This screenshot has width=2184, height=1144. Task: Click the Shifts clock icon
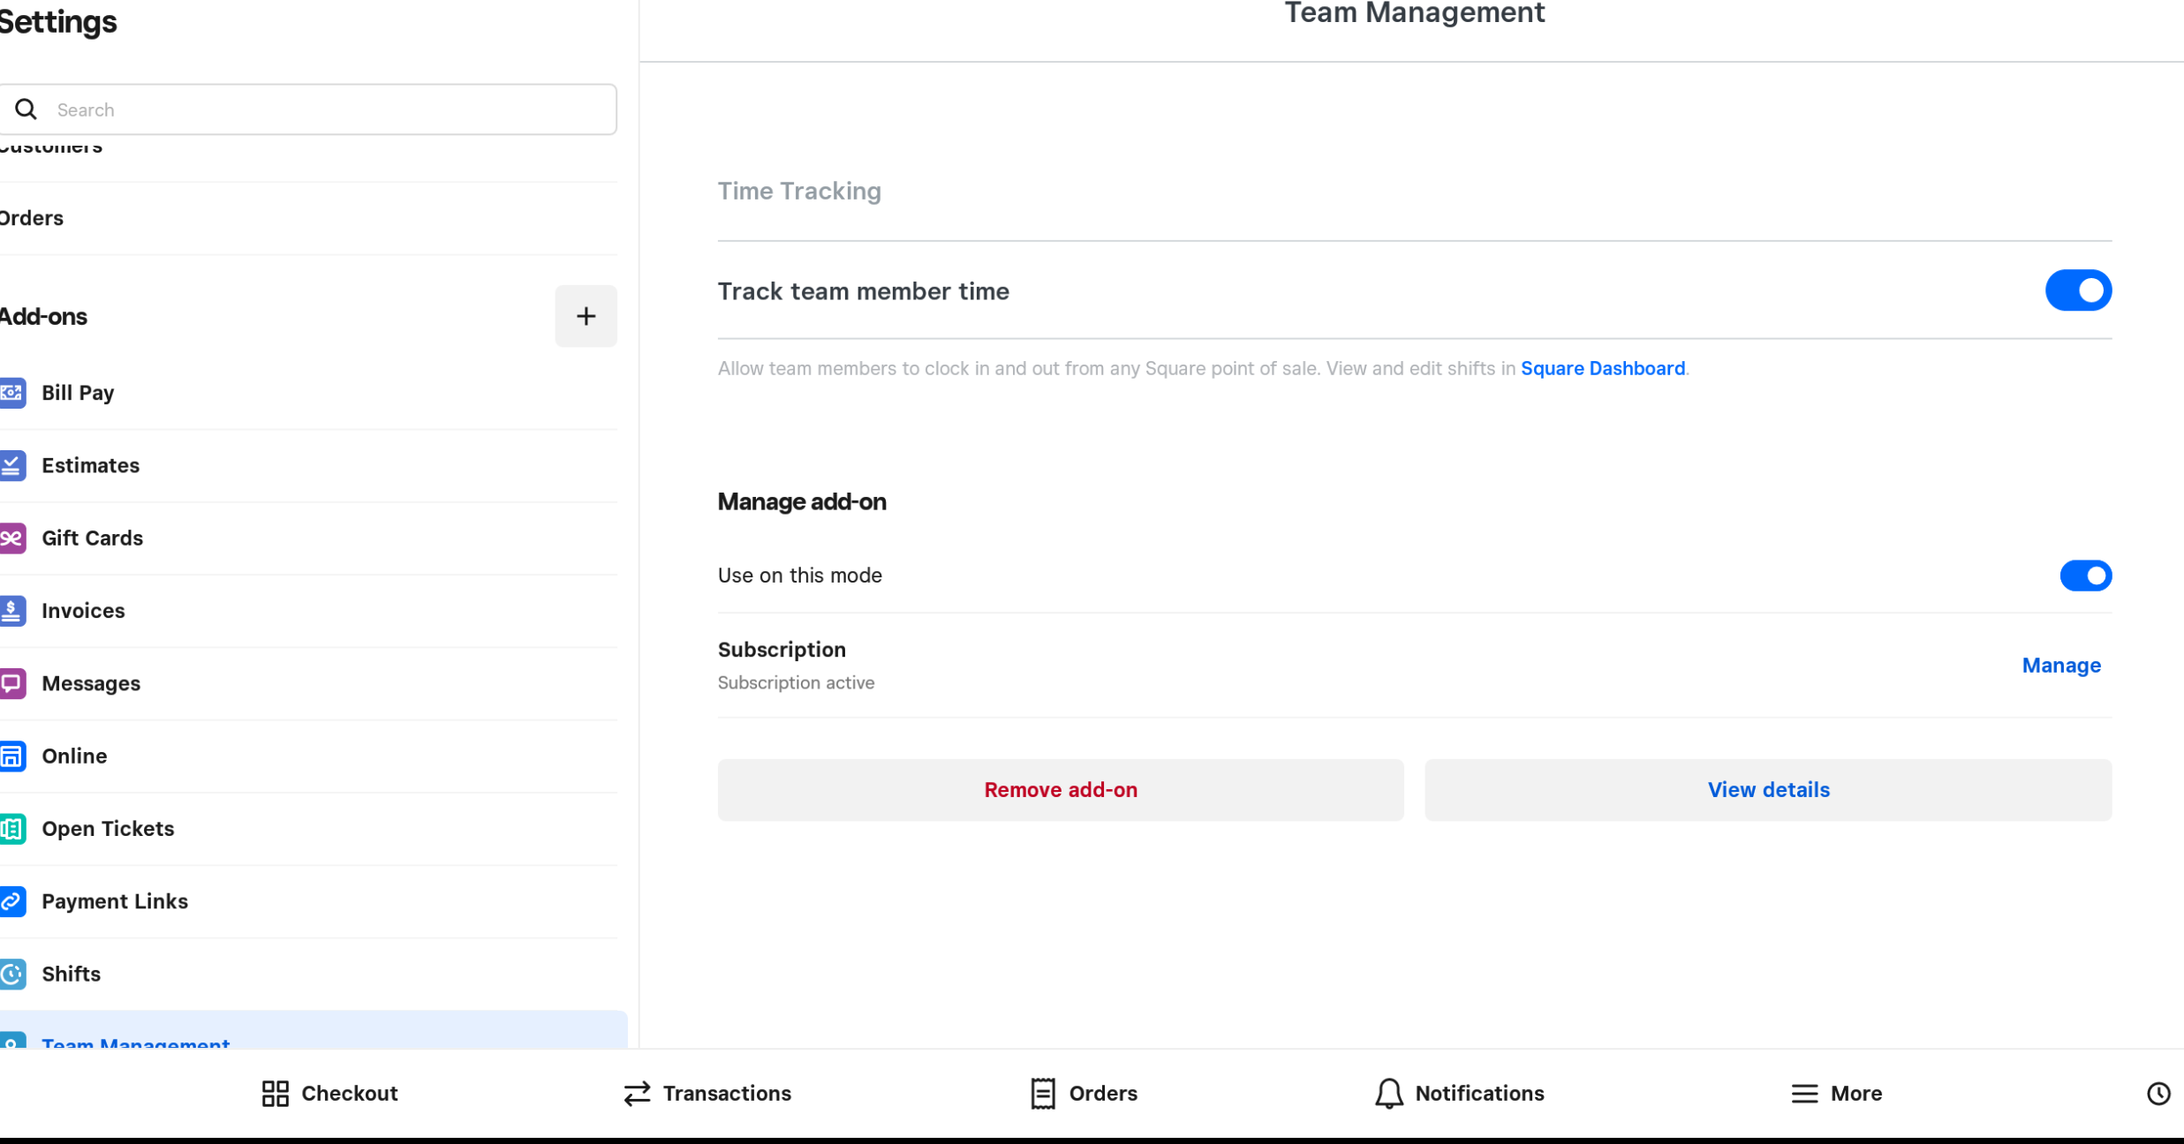point(12,974)
